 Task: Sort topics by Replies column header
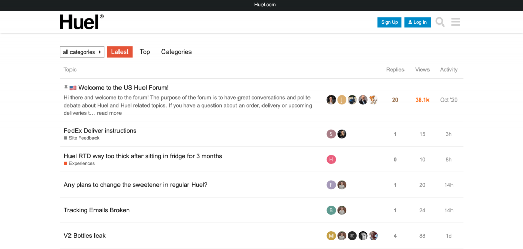click(x=395, y=70)
